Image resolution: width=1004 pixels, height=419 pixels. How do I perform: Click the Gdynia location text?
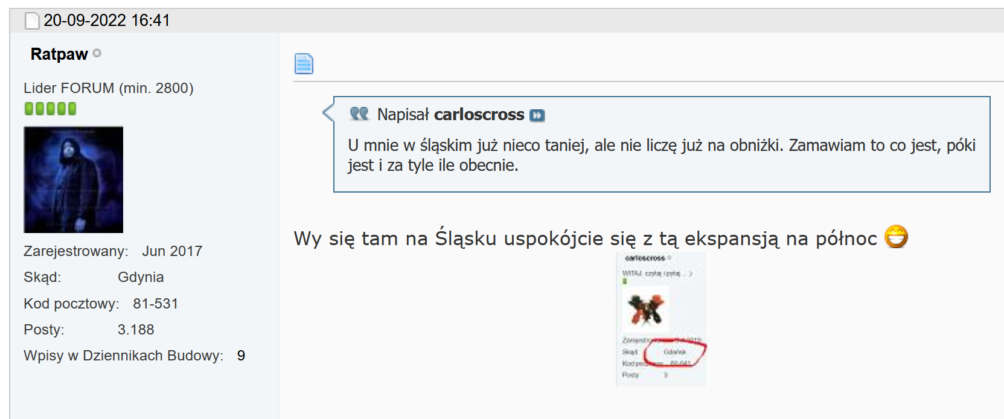(141, 277)
